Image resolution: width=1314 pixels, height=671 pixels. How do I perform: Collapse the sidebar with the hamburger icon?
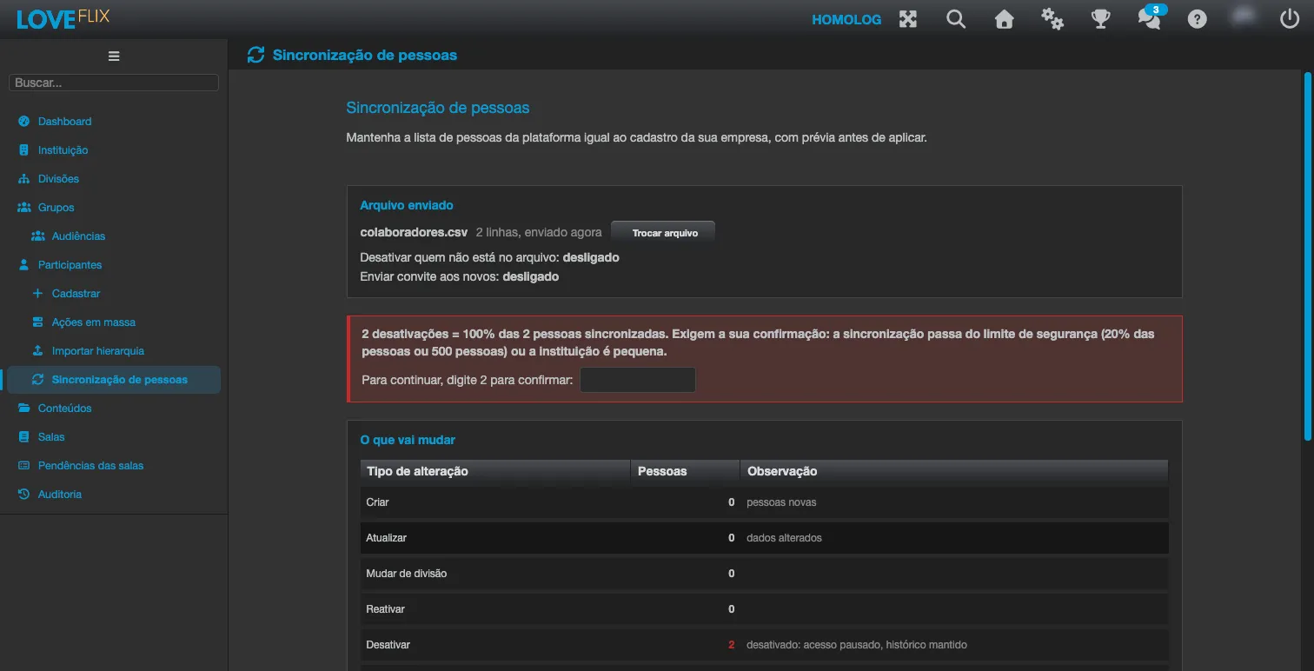tap(114, 56)
